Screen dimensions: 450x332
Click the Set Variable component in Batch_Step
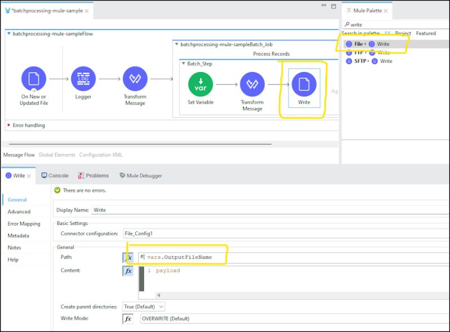pyautogui.click(x=201, y=84)
